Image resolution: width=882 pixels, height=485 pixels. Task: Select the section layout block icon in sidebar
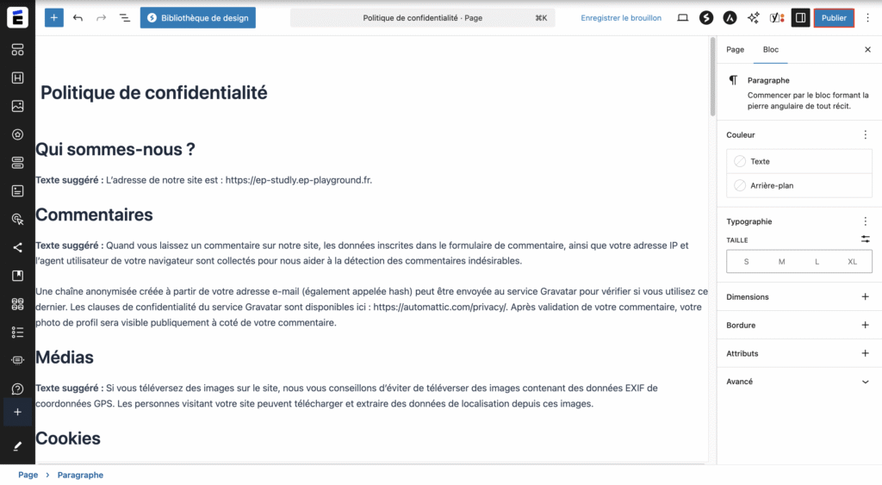[x=17, y=49]
